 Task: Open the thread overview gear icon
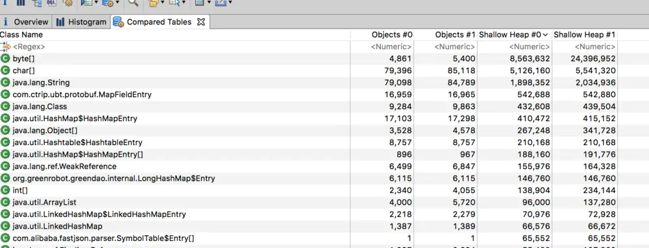(68, 3)
